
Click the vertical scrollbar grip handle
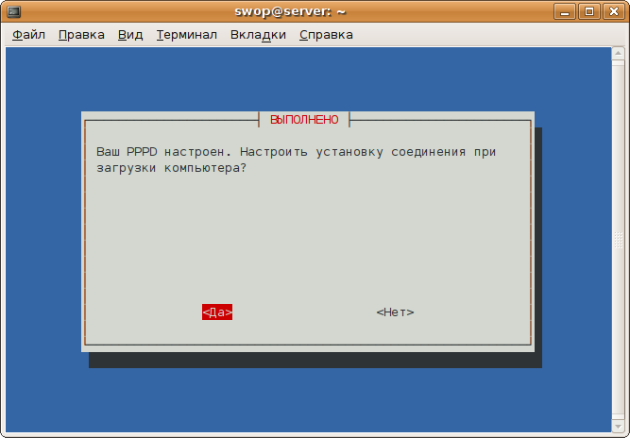tap(618, 240)
